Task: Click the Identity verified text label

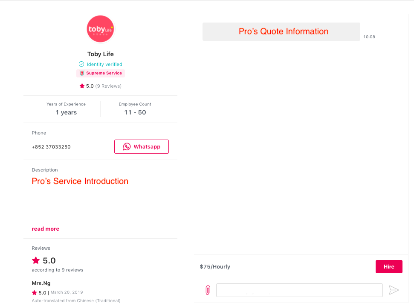Action: pos(104,64)
